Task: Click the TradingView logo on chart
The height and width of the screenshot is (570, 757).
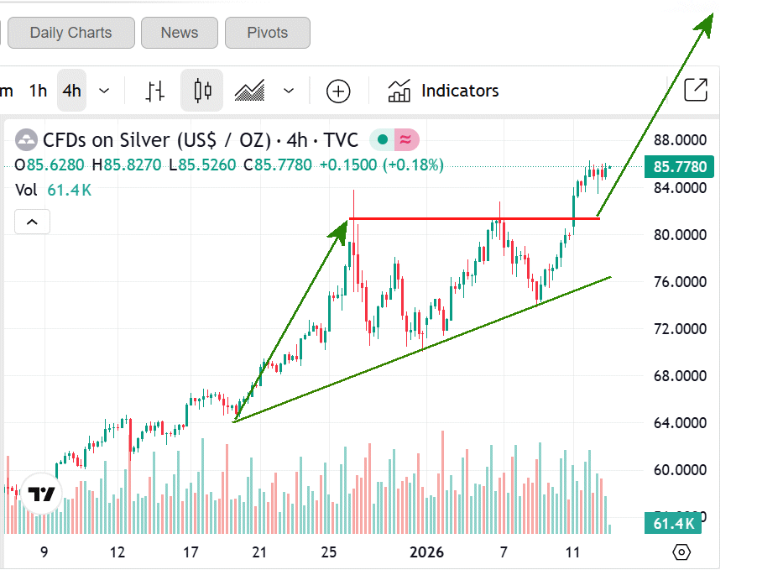Action: coord(41,494)
